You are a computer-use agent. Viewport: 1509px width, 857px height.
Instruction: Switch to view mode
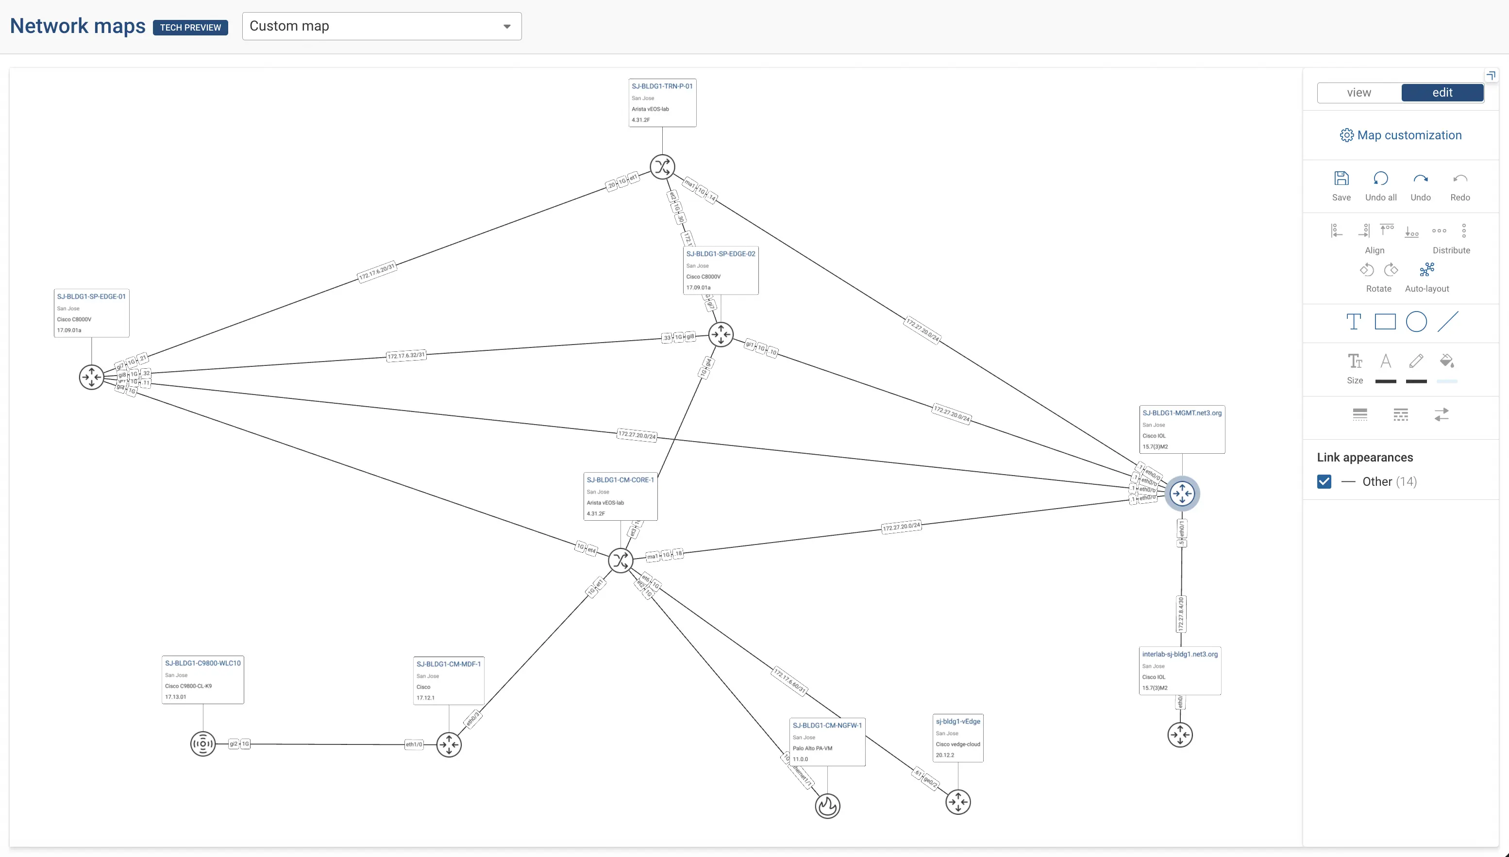click(x=1359, y=92)
